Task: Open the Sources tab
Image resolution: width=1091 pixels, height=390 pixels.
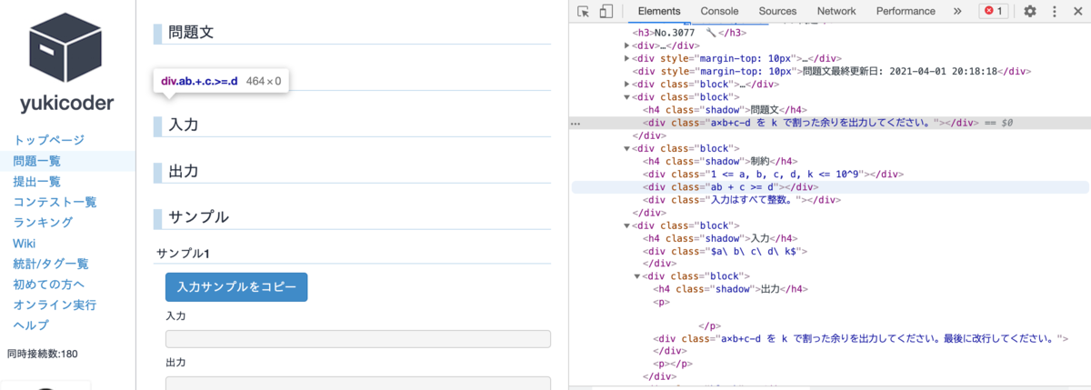Action: [777, 11]
